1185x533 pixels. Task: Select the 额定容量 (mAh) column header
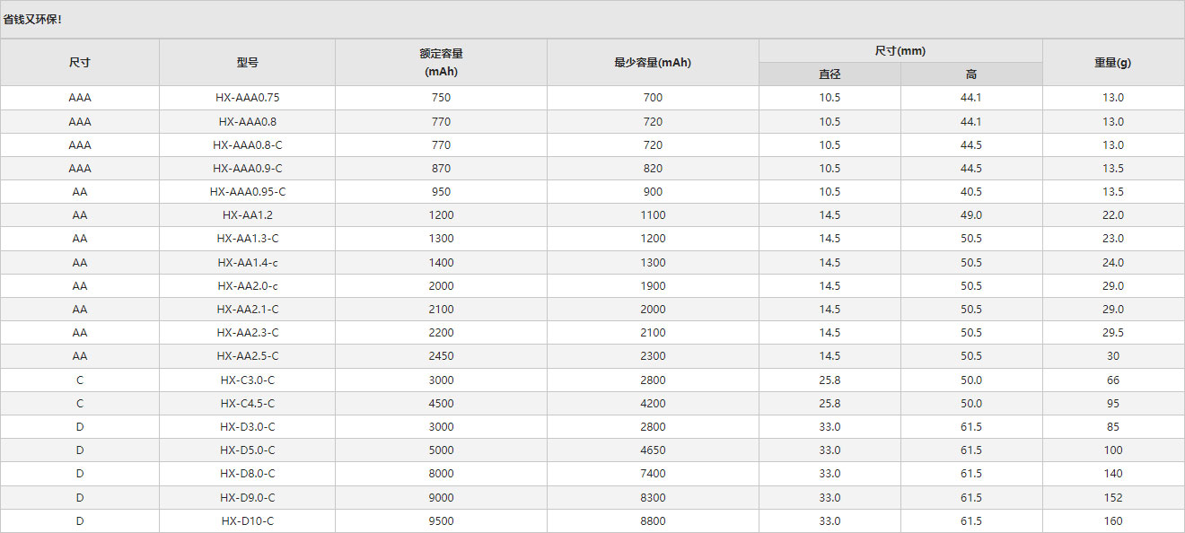click(441, 62)
